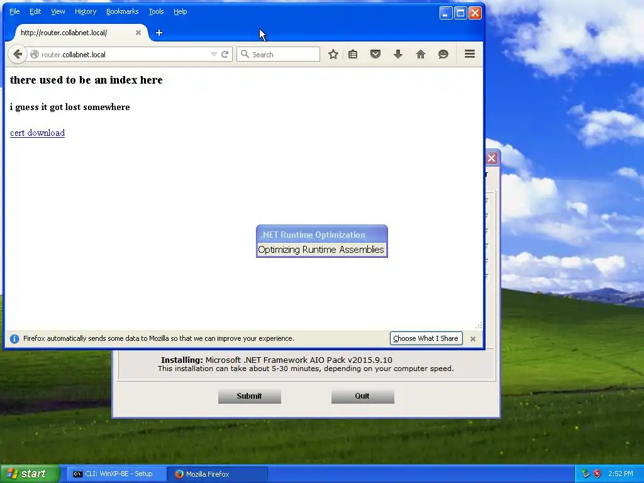Open the History menu
The image size is (644, 483).
[x=86, y=11]
